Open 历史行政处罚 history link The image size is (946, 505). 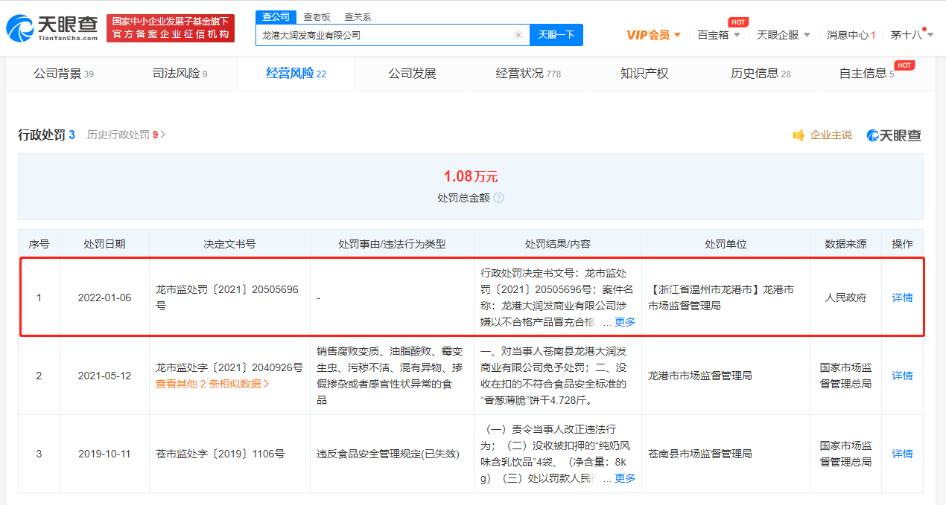click(126, 135)
